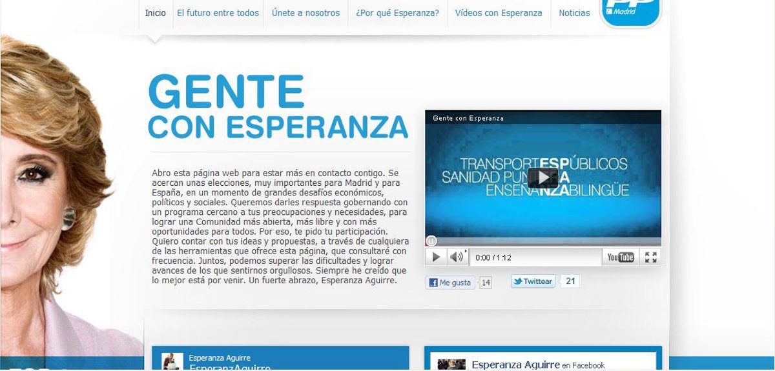
Task: Click the Facebook 'Me gusta' button
Action: coord(450,283)
